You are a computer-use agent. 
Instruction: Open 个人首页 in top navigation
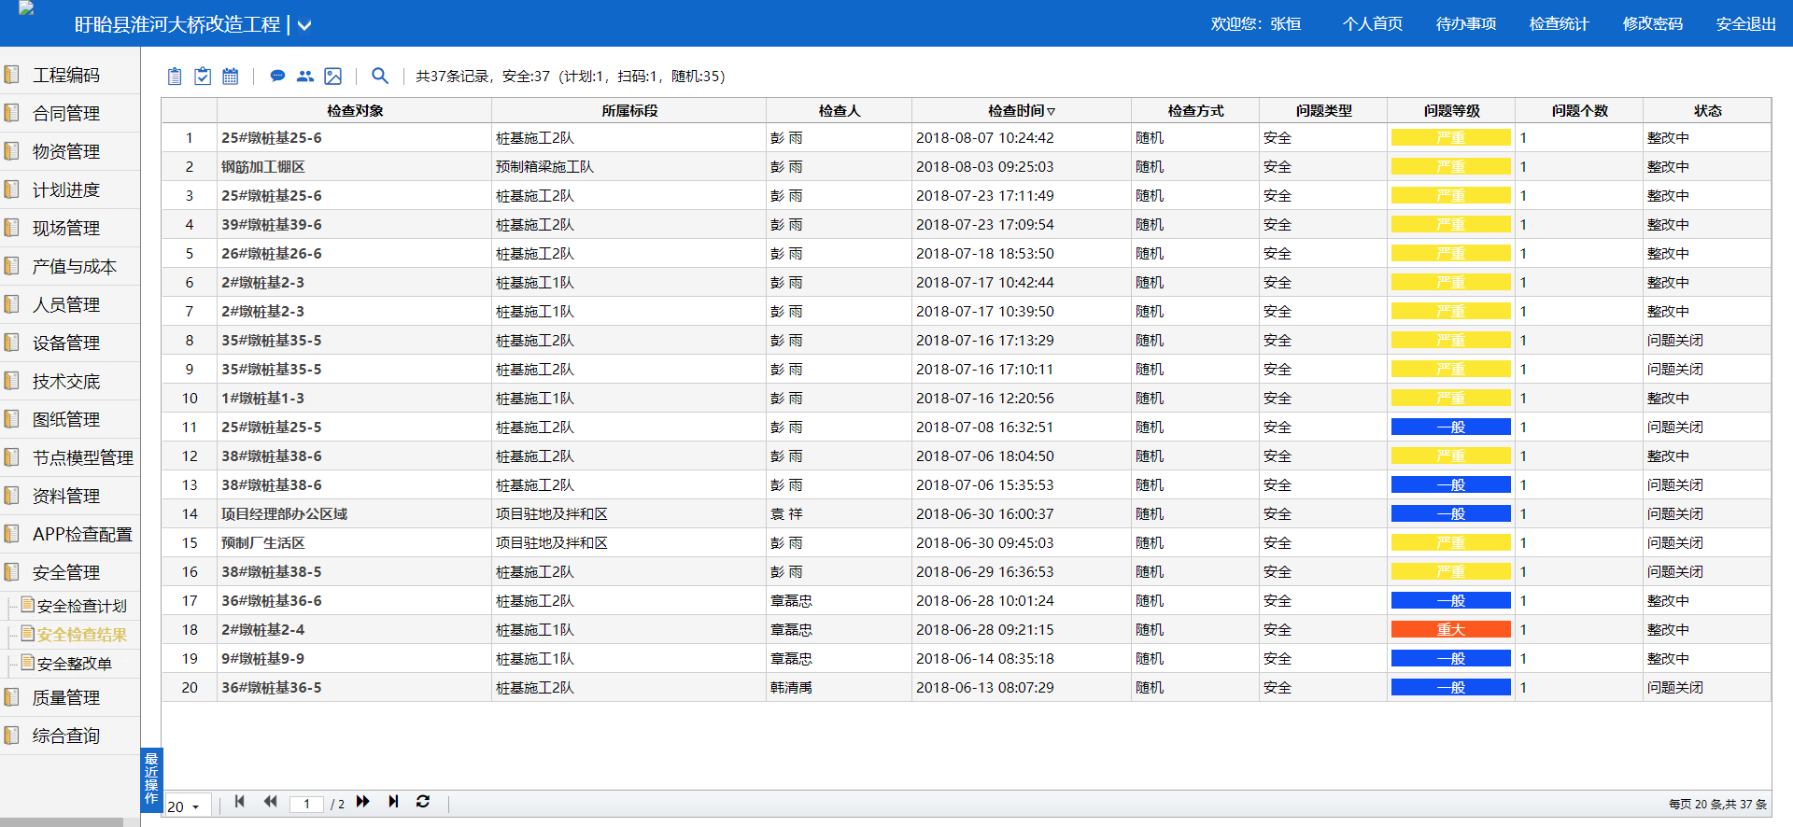point(1373,23)
